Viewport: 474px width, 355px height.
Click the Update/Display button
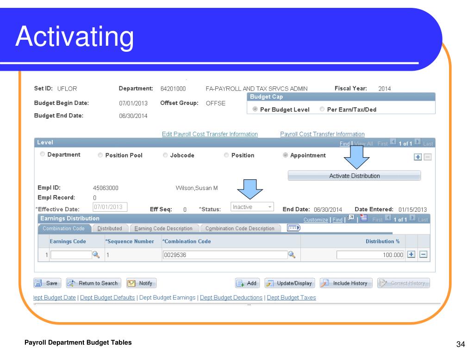click(290, 283)
